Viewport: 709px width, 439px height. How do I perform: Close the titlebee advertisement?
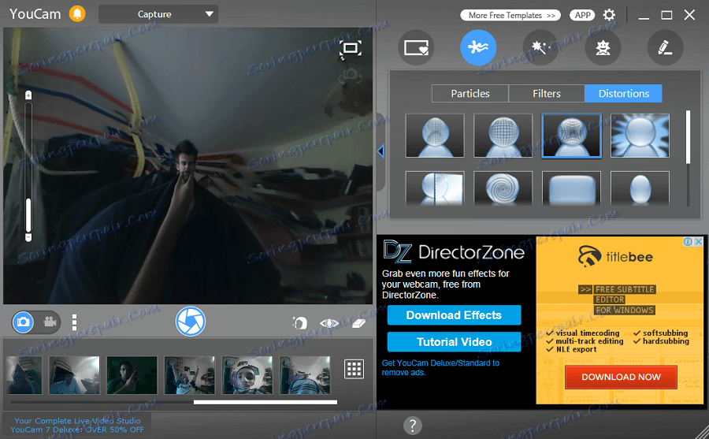(x=699, y=242)
